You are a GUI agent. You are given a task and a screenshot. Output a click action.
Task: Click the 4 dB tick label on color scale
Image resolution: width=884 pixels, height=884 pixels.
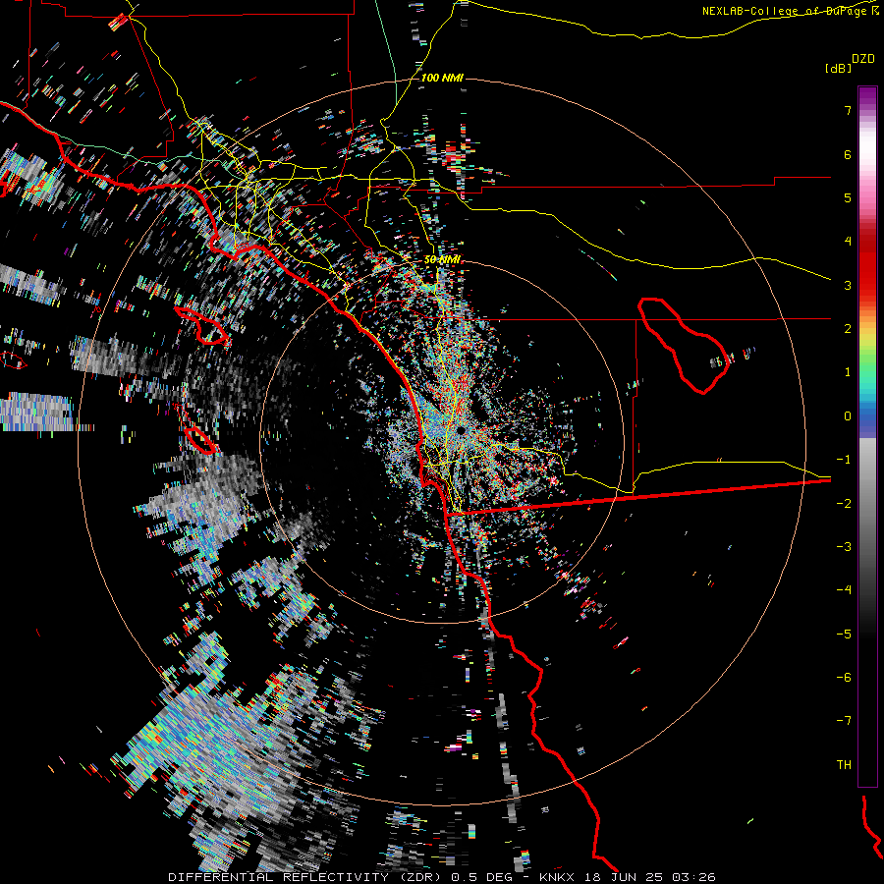pos(848,242)
